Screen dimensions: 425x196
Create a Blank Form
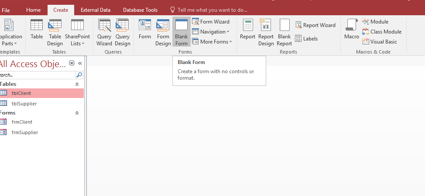pyautogui.click(x=182, y=32)
